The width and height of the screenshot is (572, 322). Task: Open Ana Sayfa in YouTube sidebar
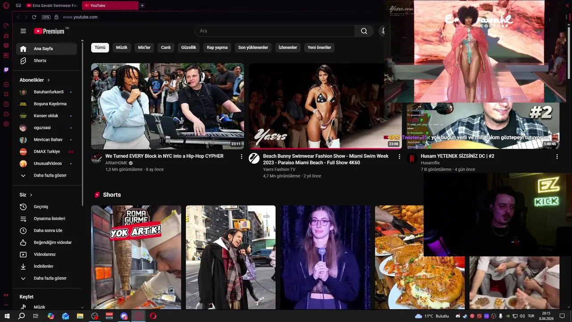[46, 49]
